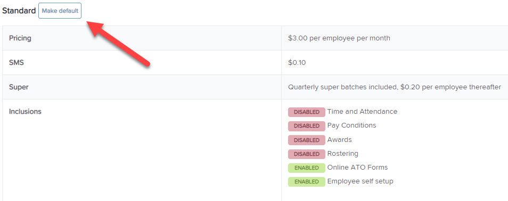Viewport: 508px width, 201px height.
Task: Click the Pay Conditions label
Action: [x=352, y=125]
